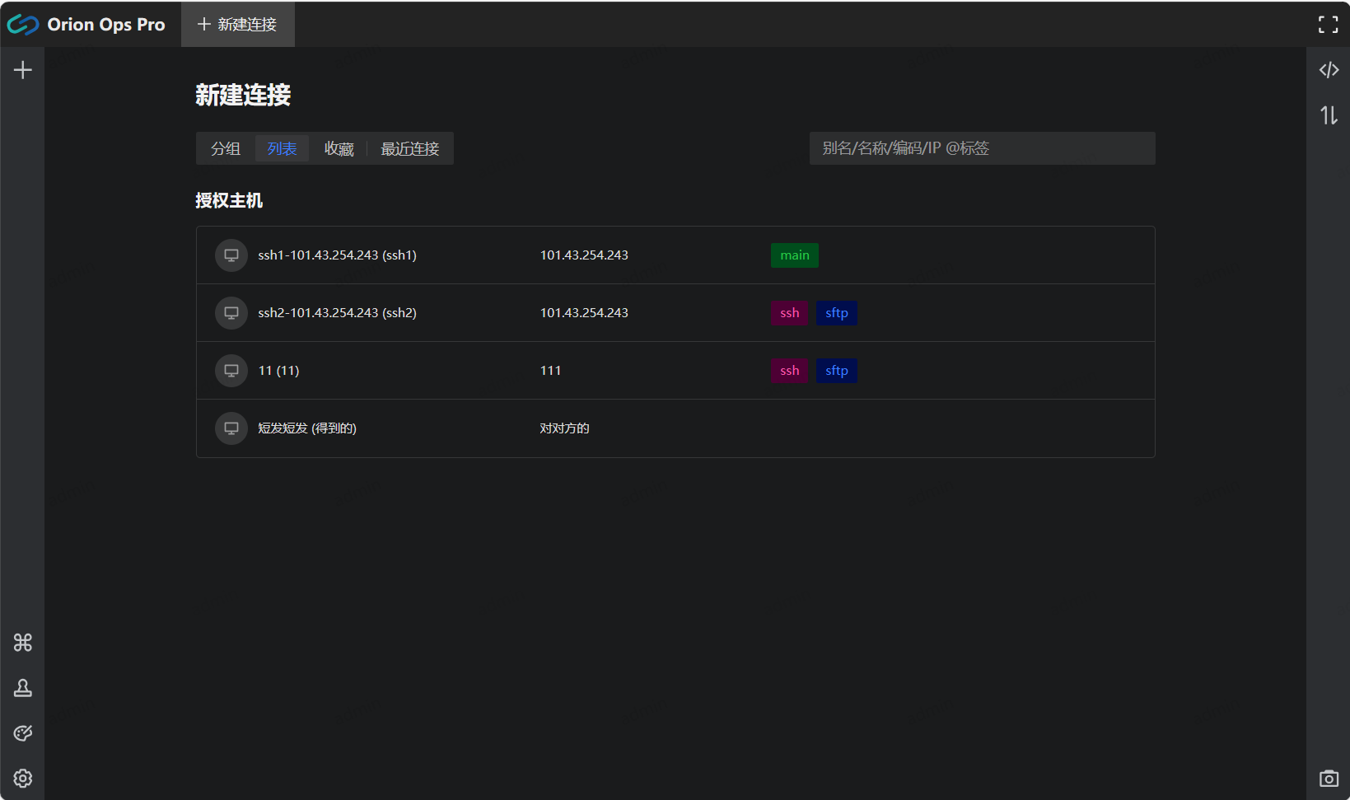This screenshot has width=1350, height=800.
Task: Click the screenshot camera icon
Action: (1329, 779)
